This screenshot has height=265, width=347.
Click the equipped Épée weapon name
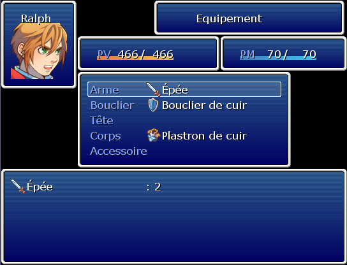coord(175,89)
